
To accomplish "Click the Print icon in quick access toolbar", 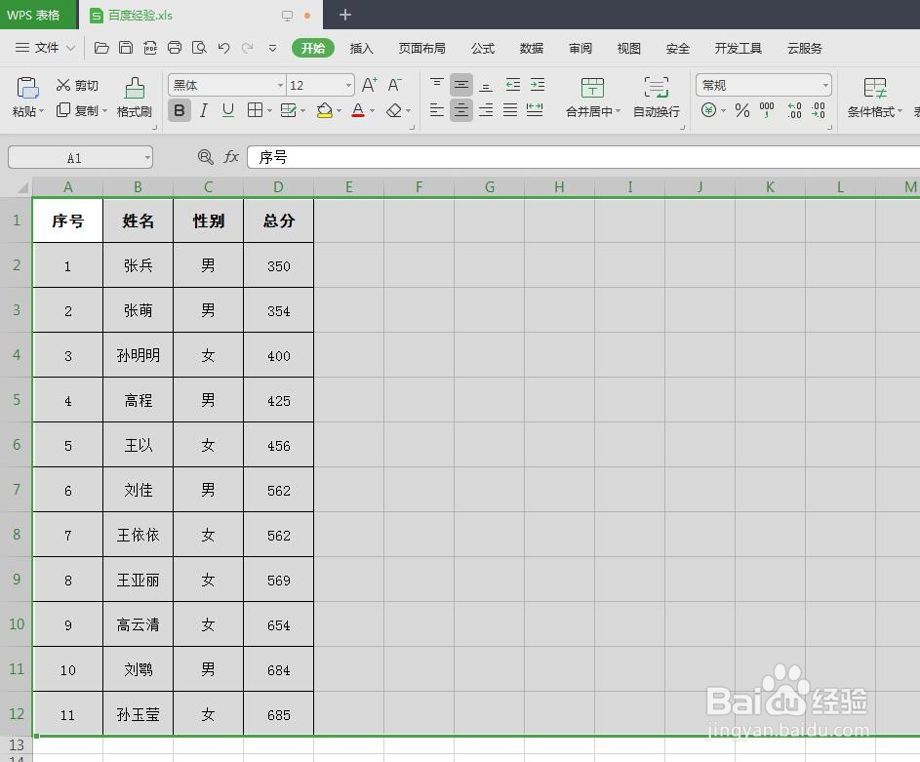I will click(x=175, y=47).
